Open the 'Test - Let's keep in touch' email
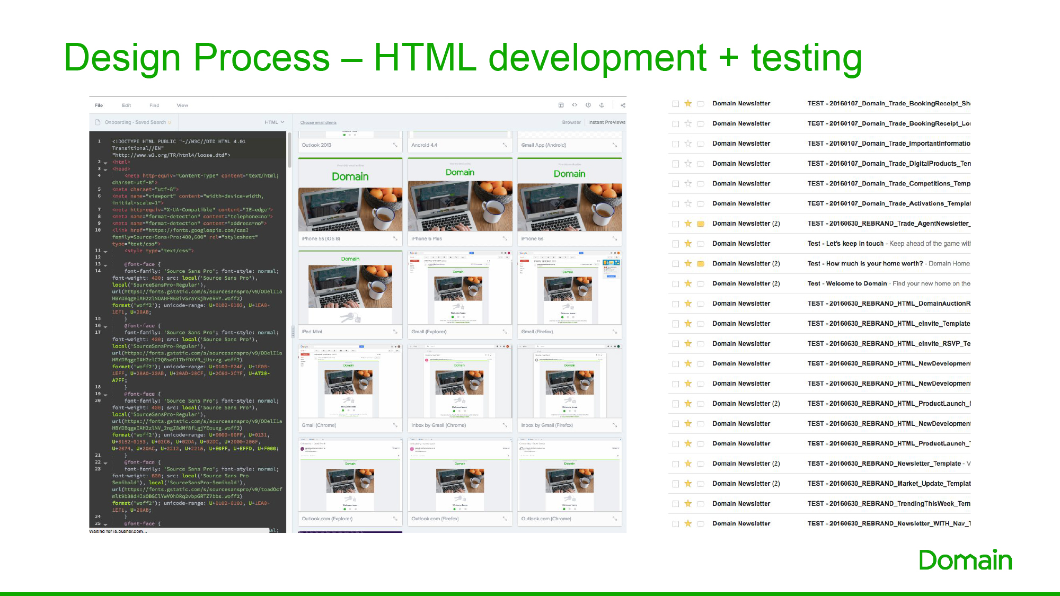The width and height of the screenshot is (1060, 596). coord(820,244)
